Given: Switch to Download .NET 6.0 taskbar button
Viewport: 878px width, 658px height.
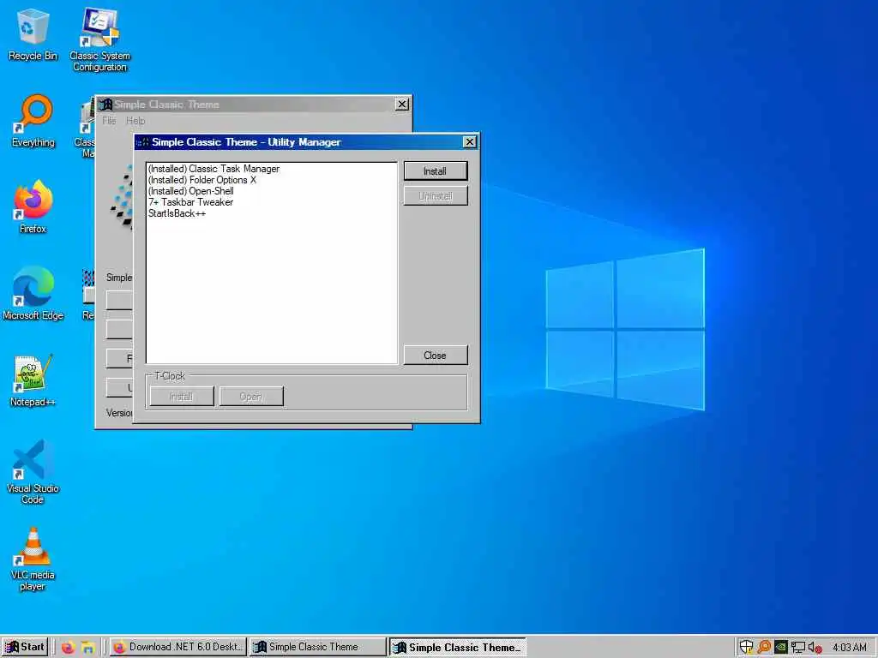Looking at the screenshot, I should tap(177, 647).
